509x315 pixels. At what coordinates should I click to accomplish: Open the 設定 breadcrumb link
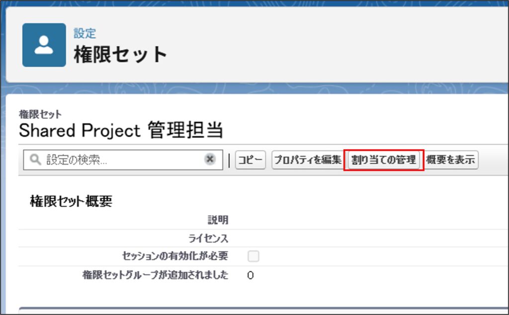click(85, 33)
